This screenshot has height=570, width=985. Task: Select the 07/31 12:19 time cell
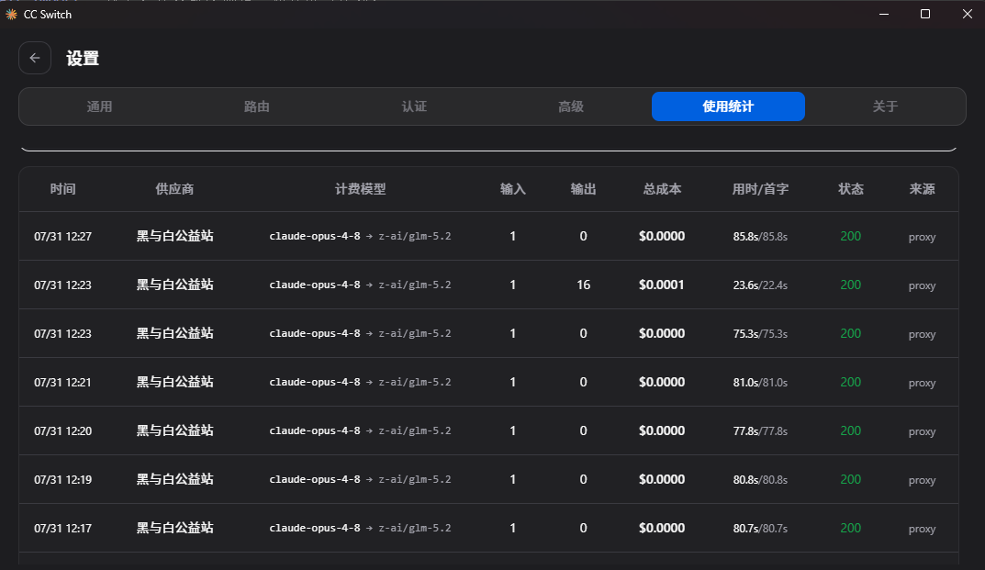[x=62, y=480]
